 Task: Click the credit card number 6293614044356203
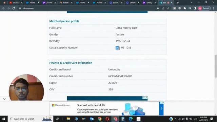point(120,76)
